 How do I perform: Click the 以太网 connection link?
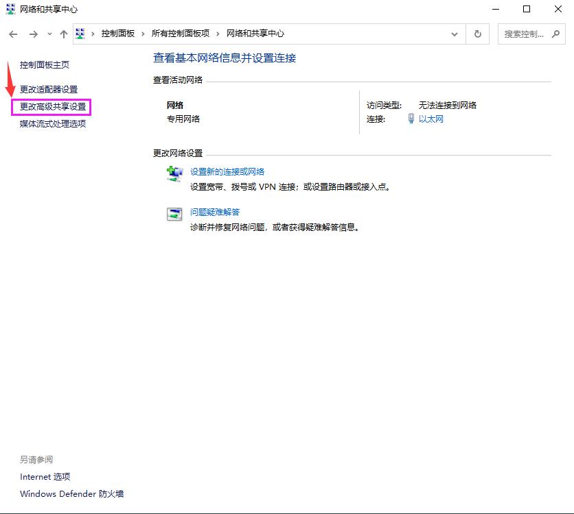(x=431, y=117)
